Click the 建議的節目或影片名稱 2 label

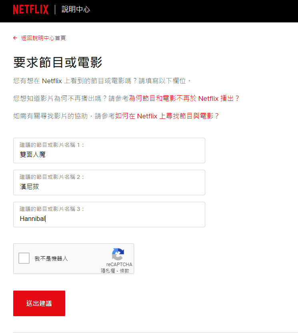tap(52, 177)
